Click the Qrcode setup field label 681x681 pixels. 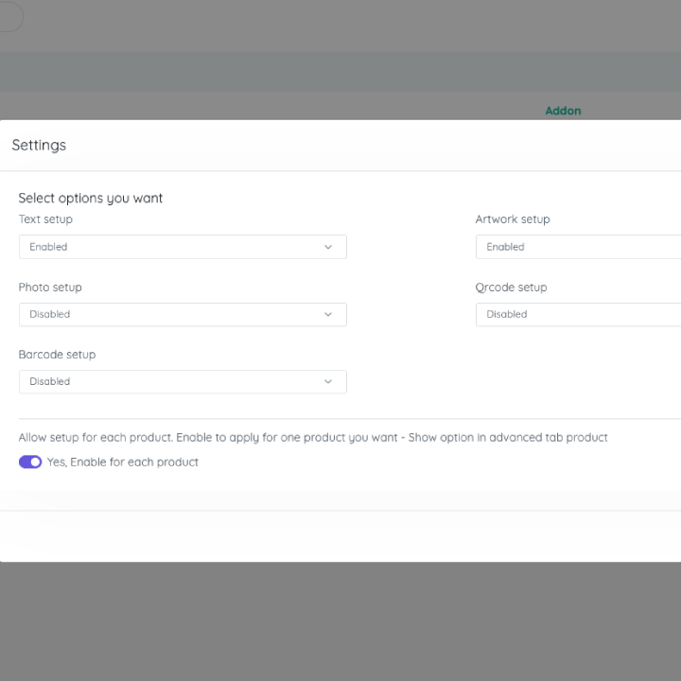coord(511,288)
